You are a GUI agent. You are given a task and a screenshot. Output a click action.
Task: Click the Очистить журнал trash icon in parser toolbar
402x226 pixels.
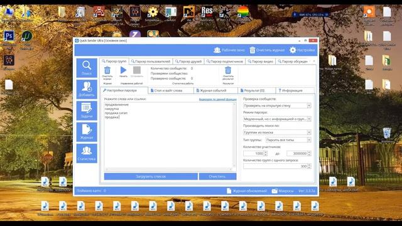click(107, 70)
